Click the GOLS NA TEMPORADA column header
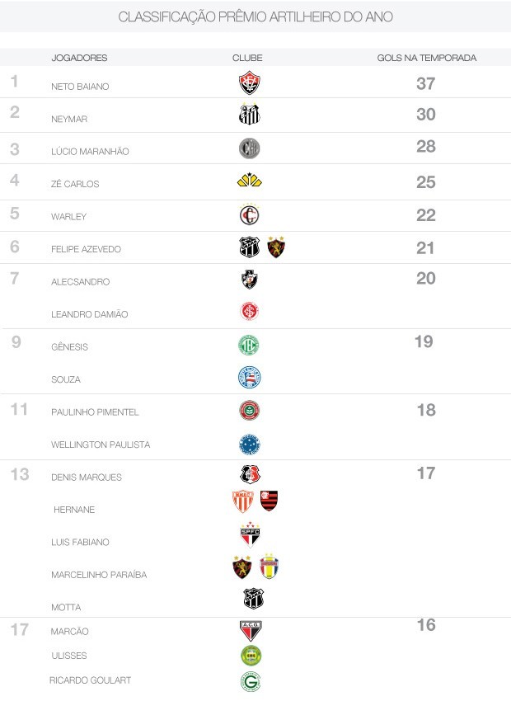This screenshot has width=511, height=701. tap(427, 58)
